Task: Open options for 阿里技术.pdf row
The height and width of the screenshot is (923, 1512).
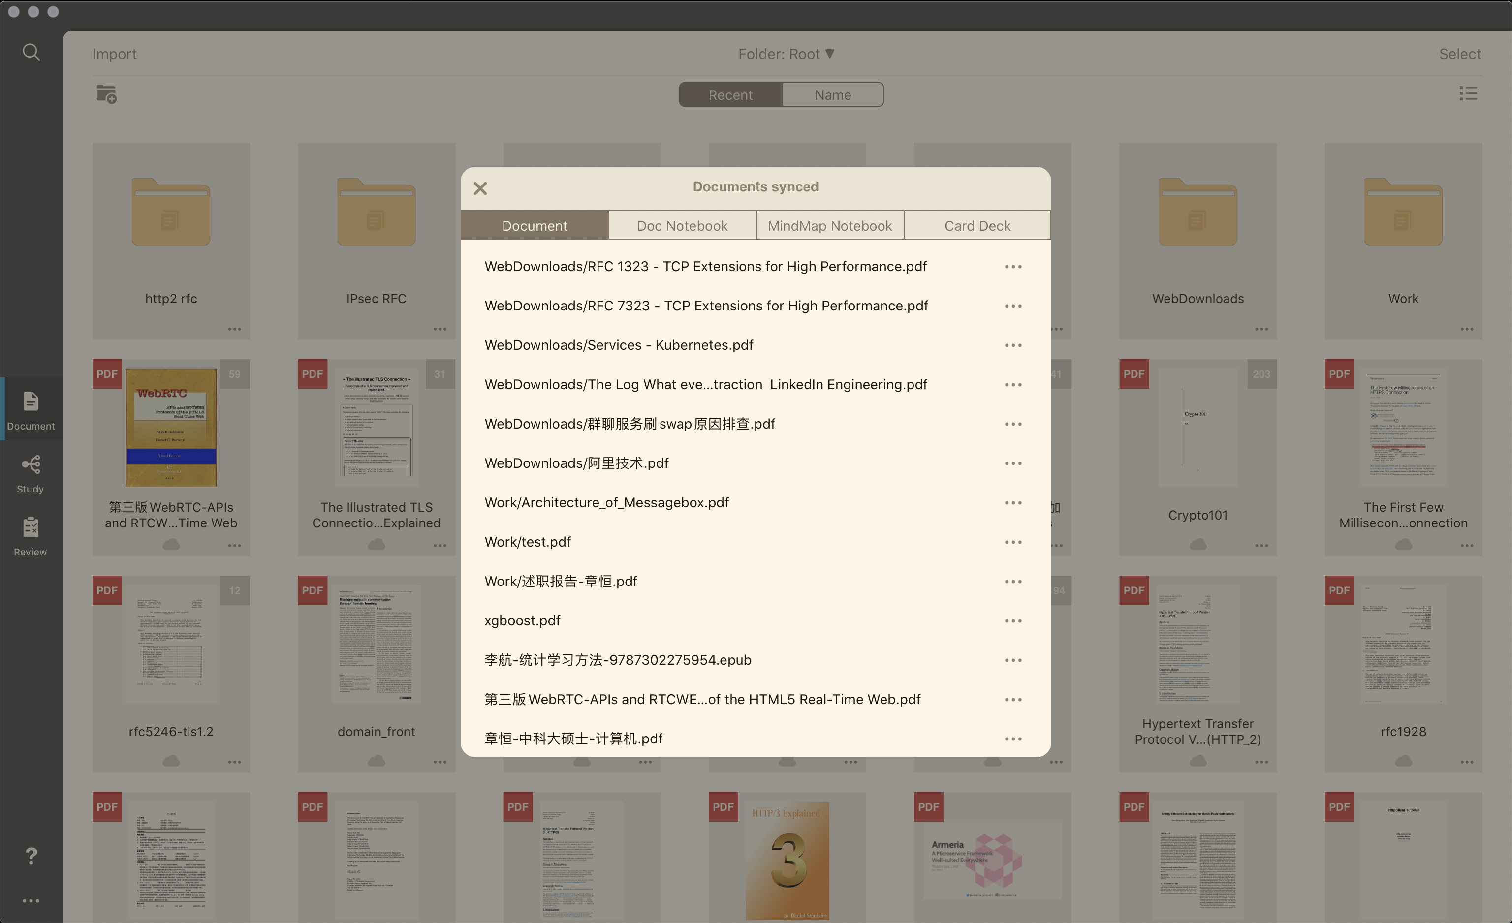Action: 1013,463
